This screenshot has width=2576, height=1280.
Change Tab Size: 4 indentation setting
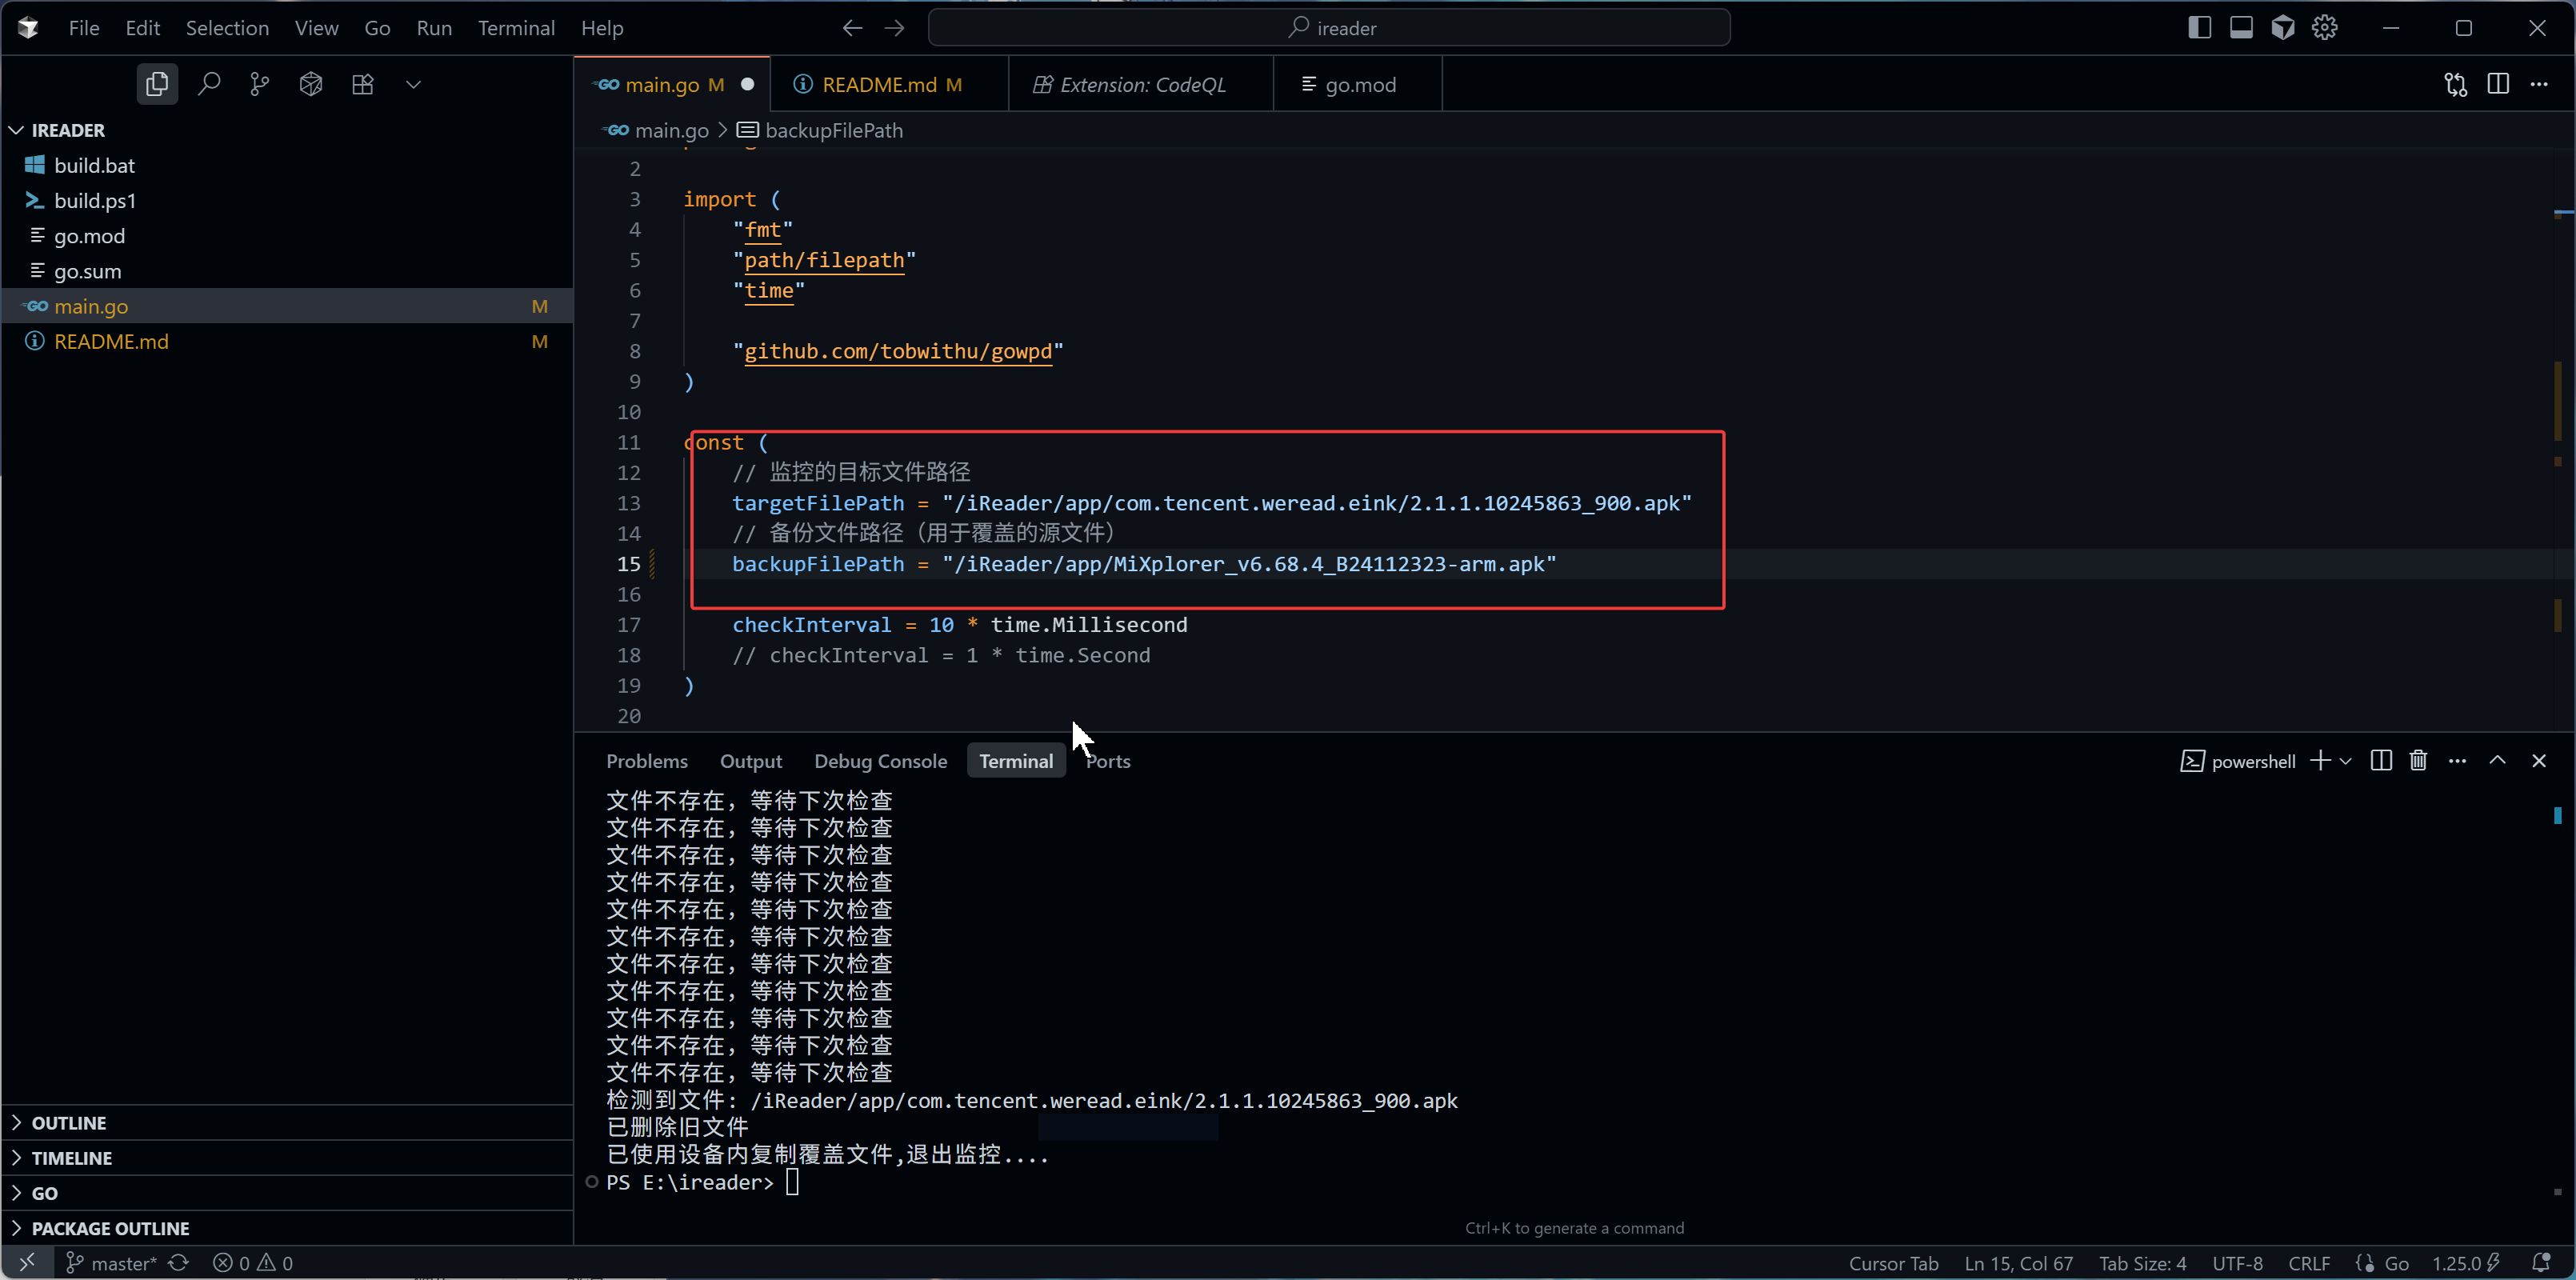[2142, 1262]
